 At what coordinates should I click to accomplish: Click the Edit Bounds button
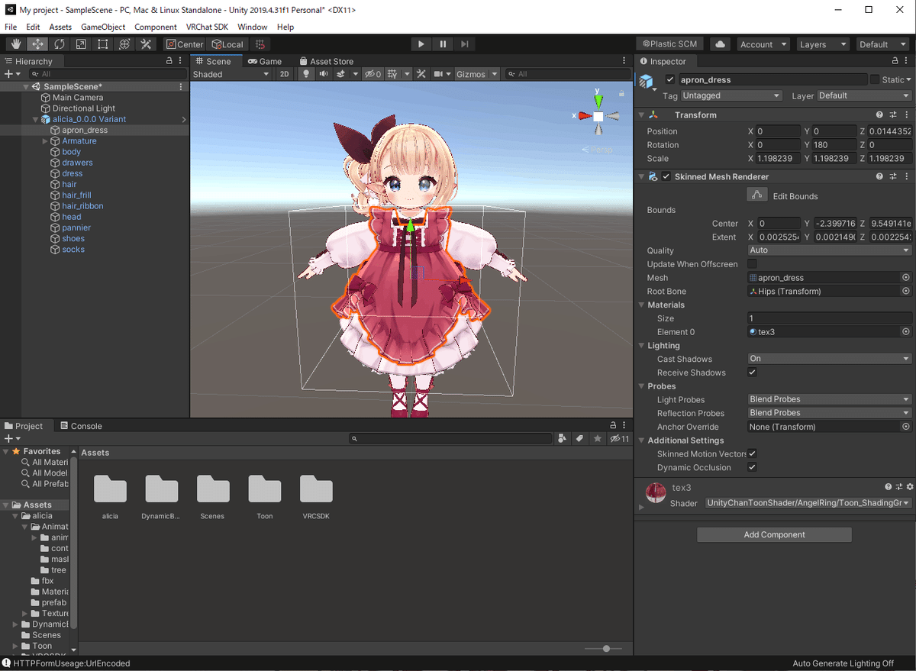[x=757, y=195]
